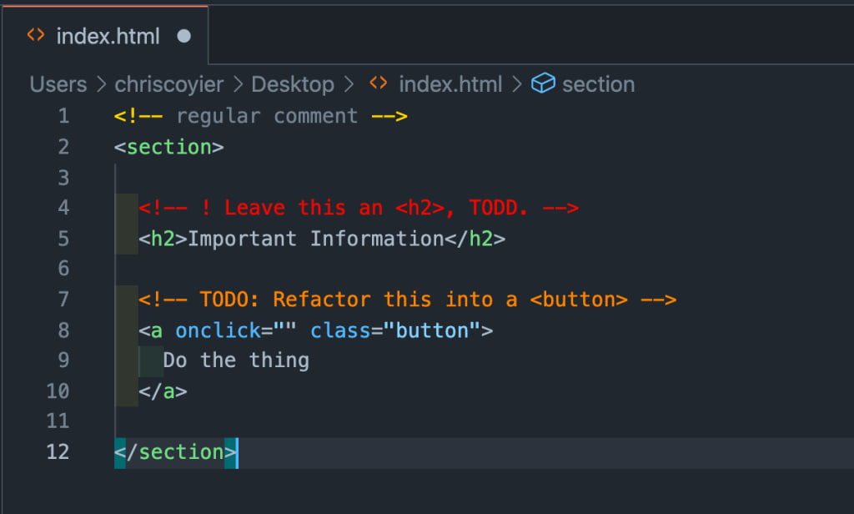Click line number 7 in the gutter
The height and width of the screenshot is (514, 854).
[63, 299]
